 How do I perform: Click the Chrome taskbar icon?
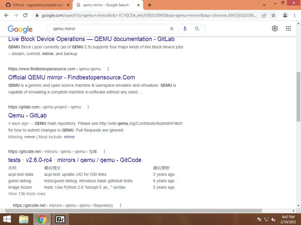coord(42,219)
